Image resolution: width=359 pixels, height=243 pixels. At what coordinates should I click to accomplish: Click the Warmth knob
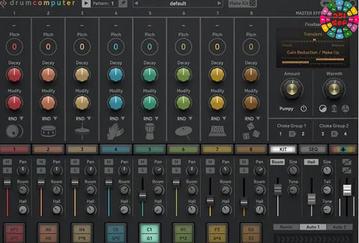(x=334, y=89)
